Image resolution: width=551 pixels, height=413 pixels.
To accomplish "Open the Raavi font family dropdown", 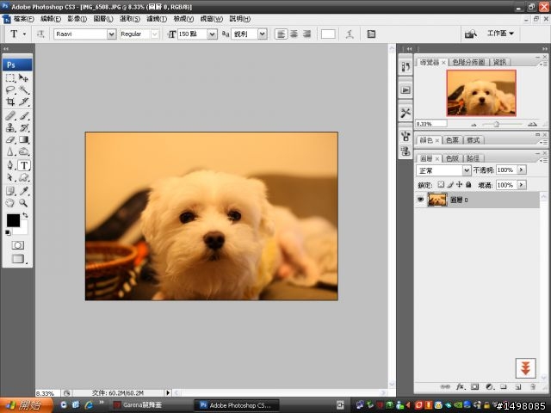I will pos(111,34).
